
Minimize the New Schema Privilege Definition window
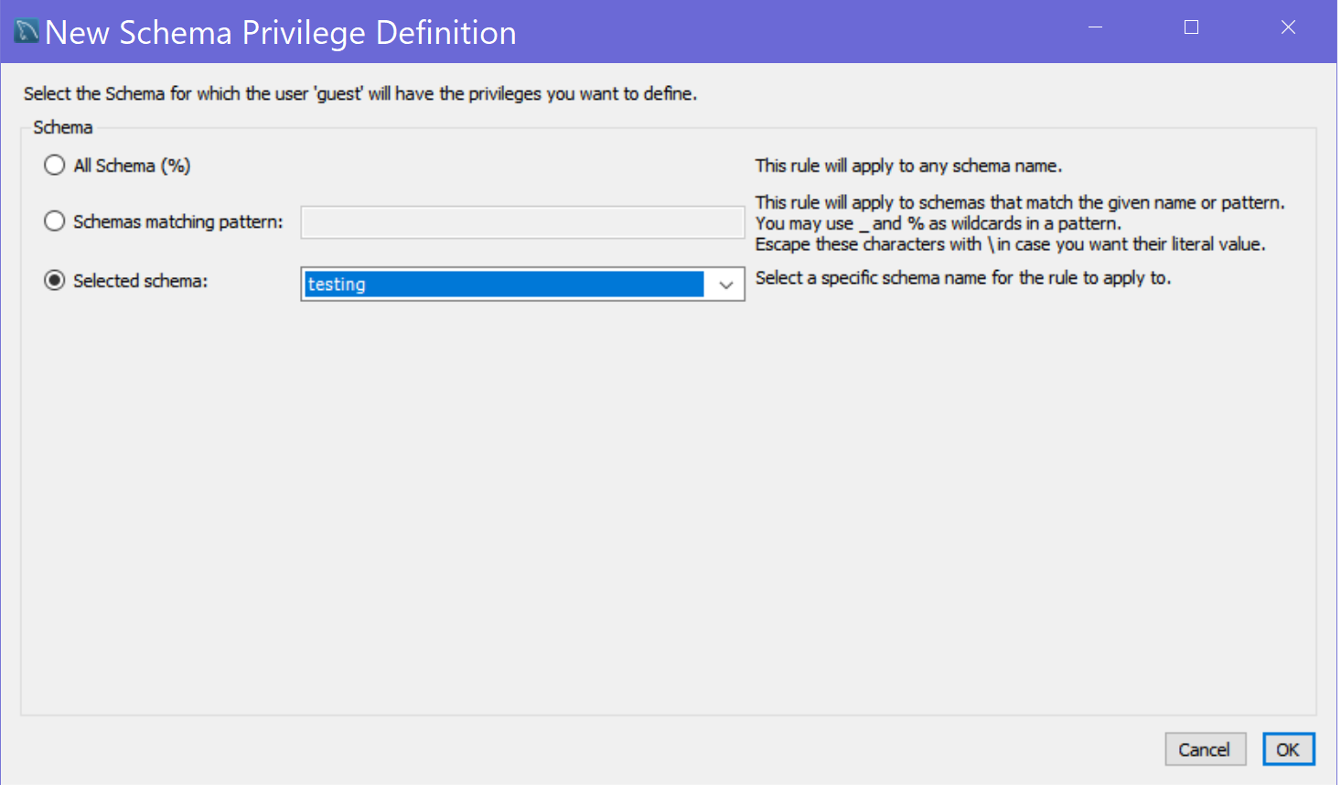click(x=1095, y=27)
